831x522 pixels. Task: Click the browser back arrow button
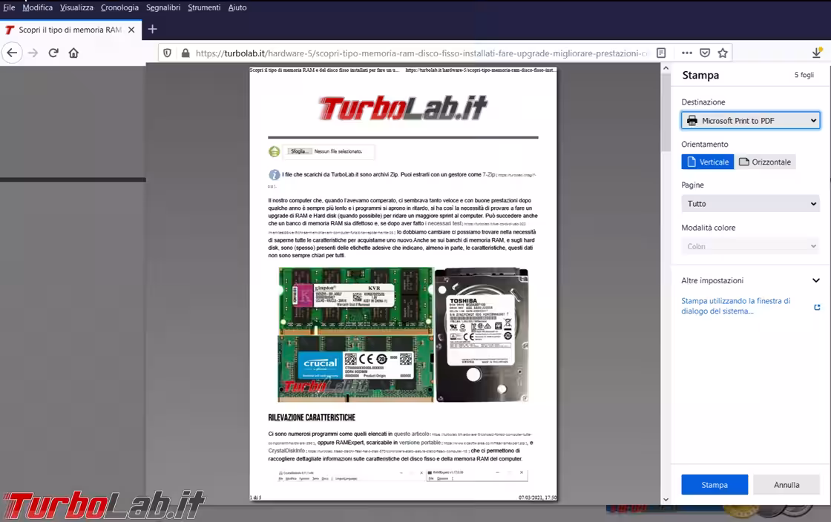click(x=11, y=53)
